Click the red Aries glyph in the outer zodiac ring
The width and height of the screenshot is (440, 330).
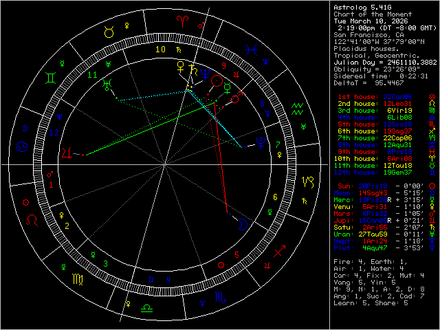pos(182,21)
